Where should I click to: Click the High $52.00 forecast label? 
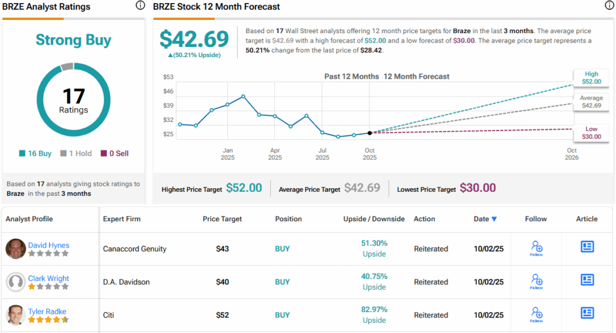pyautogui.click(x=591, y=78)
